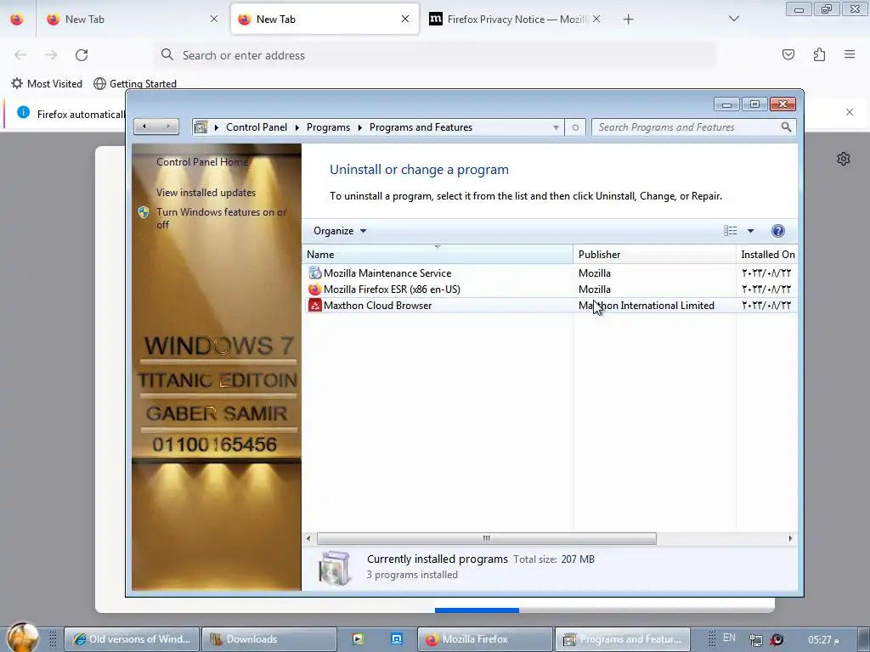Expand the view options arrow
Image resolution: width=870 pixels, height=652 pixels.
750,231
